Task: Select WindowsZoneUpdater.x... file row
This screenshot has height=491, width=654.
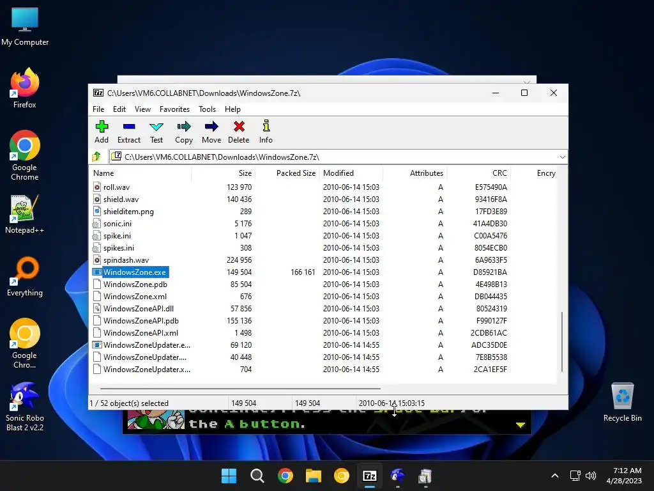Action: tap(147, 369)
